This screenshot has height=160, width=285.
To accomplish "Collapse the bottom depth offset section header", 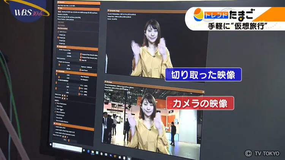I will [x=54, y=124].
